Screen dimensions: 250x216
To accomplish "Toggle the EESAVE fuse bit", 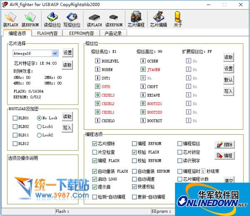I will tap(143, 95).
